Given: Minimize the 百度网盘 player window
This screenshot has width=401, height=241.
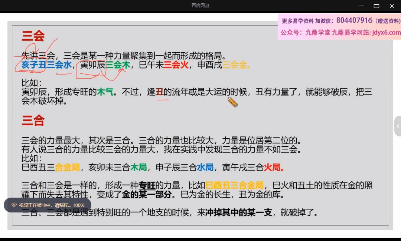Looking at the screenshot, I should pos(361,6).
